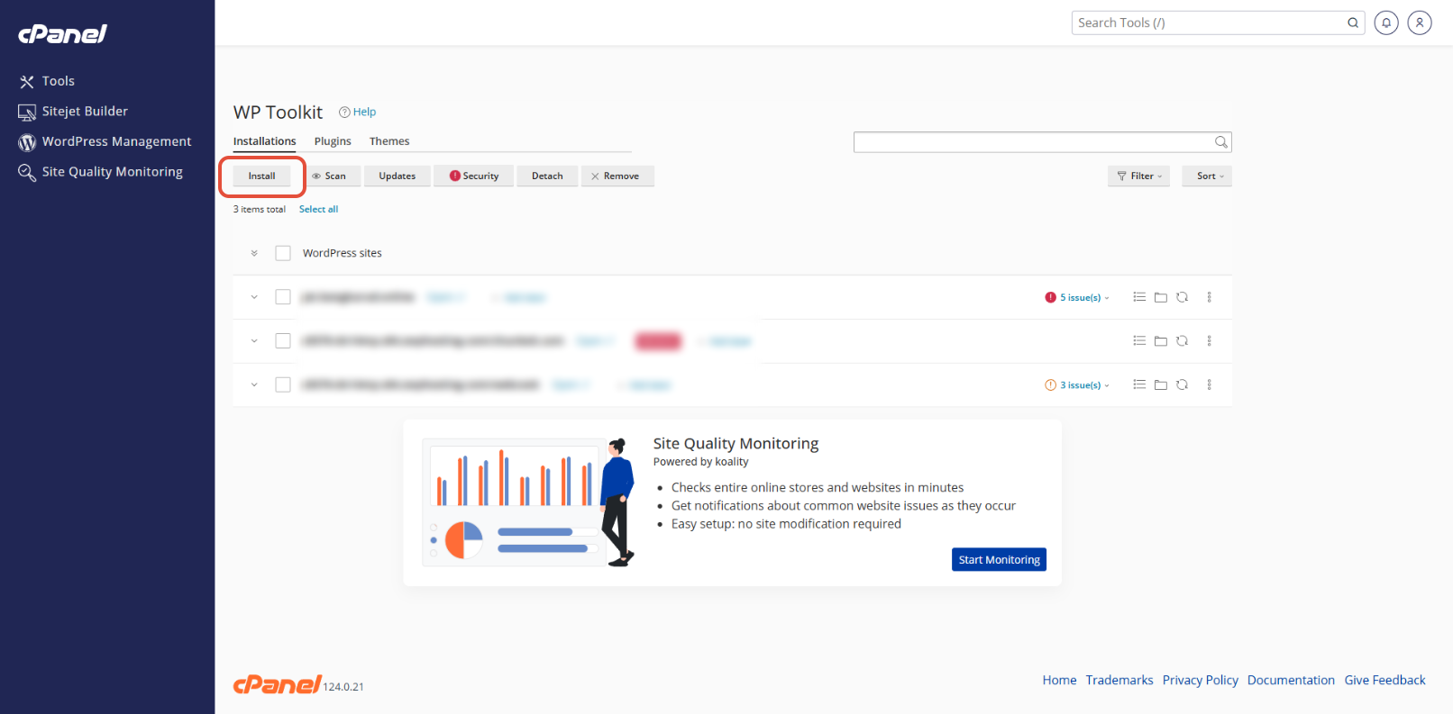Open Site Quality Monitoring sidebar item
Screen dimensions: 1453x714
(x=100, y=172)
